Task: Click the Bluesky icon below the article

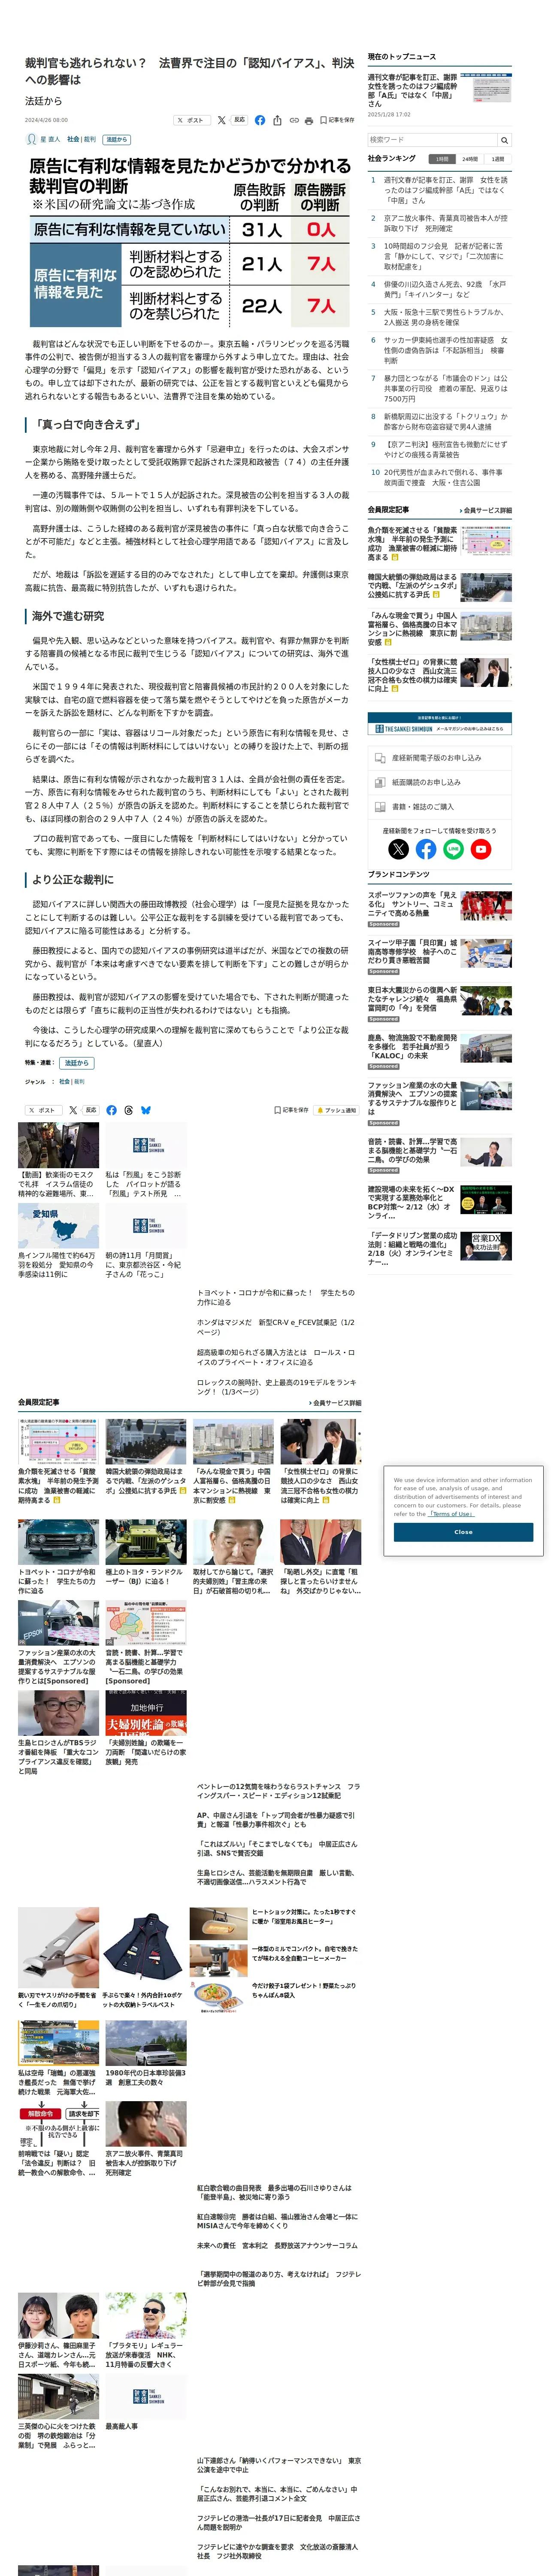Action: point(146,1110)
